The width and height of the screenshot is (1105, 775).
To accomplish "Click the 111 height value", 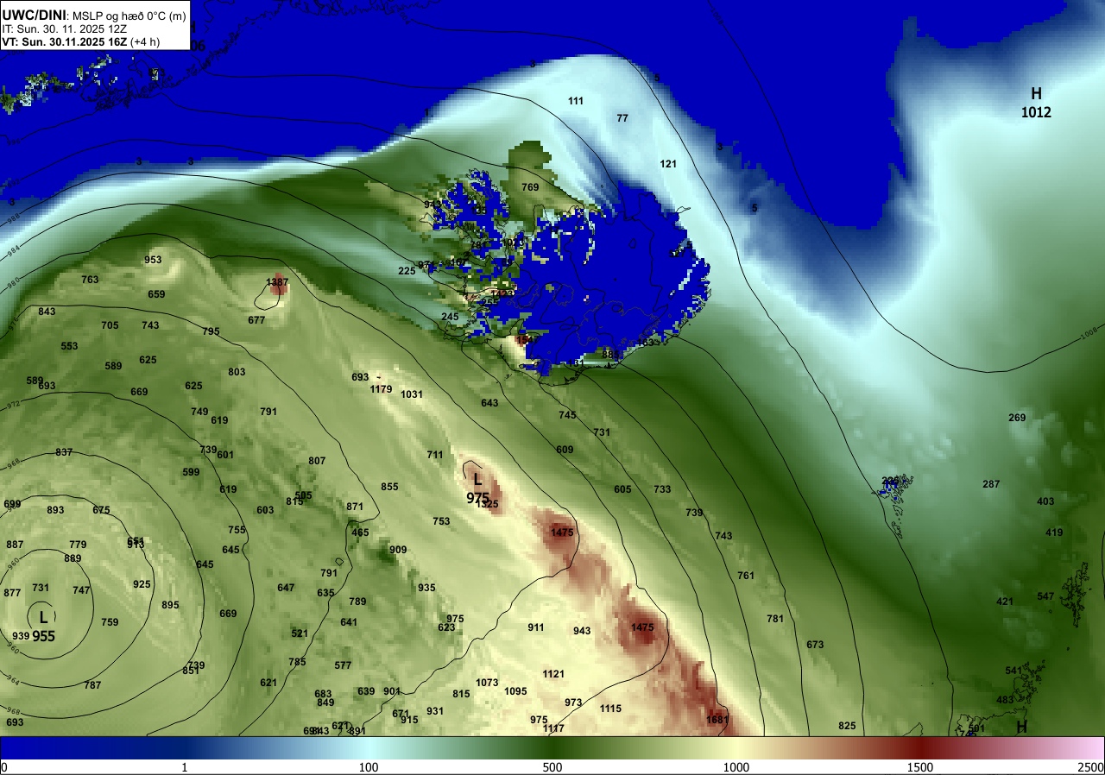I will [x=576, y=101].
